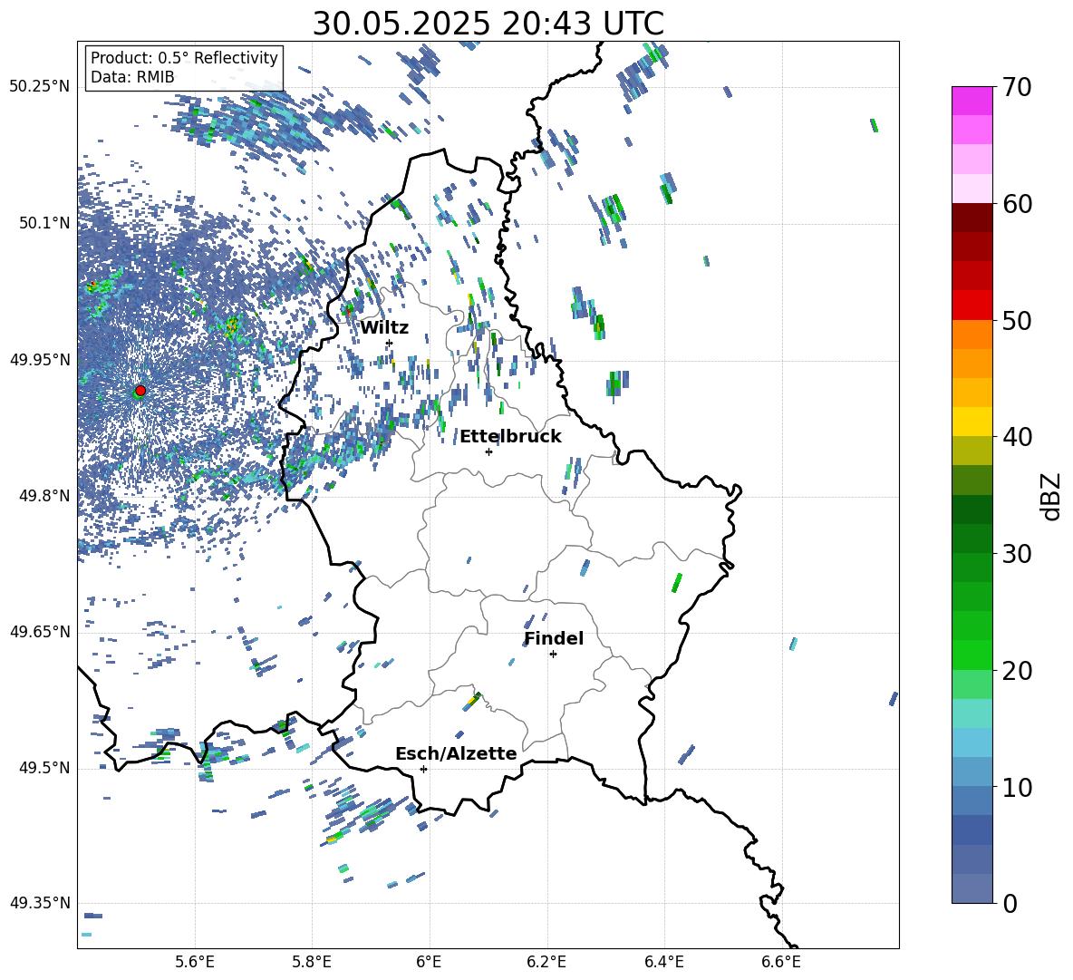Click the dBZ colorbar axis label
Viewport: 1073px width, 980px height.
point(1052,496)
